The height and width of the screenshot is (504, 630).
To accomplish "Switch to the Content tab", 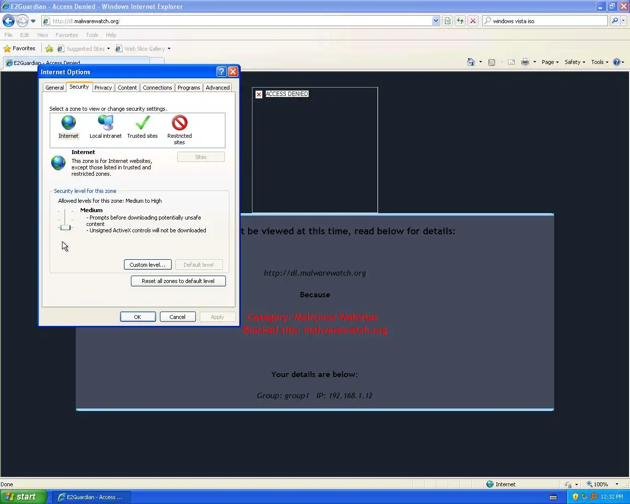I will click(x=127, y=88).
